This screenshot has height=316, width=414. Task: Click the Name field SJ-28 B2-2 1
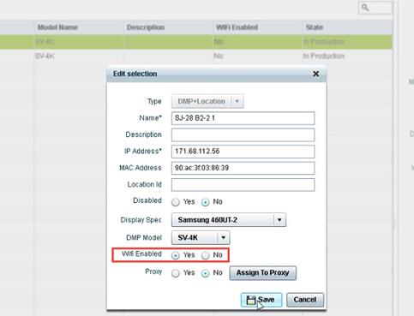(243, 118)
